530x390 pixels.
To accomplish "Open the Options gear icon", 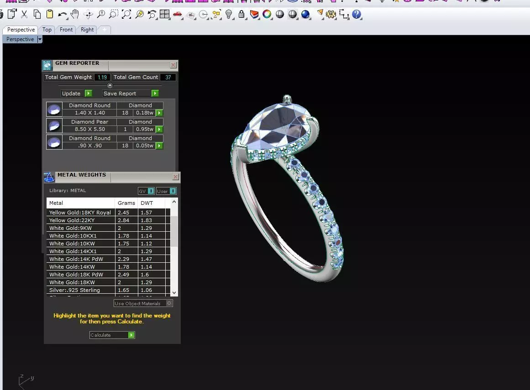I will click(331, 14).
